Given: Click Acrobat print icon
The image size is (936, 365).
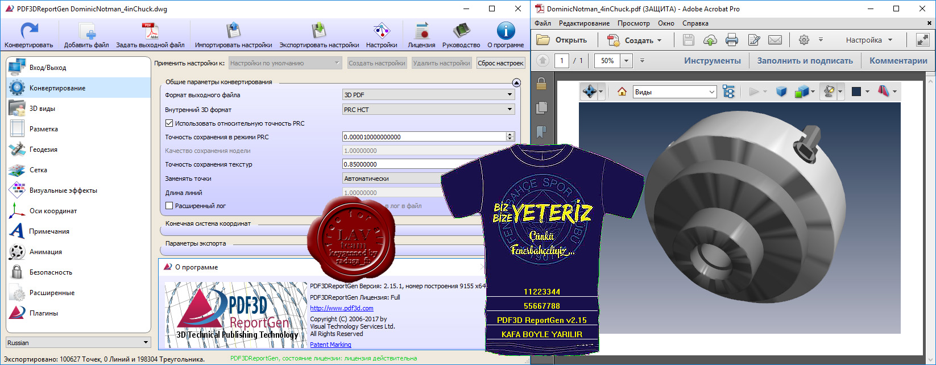Looking at the screenshot, I should coord(732,40).
